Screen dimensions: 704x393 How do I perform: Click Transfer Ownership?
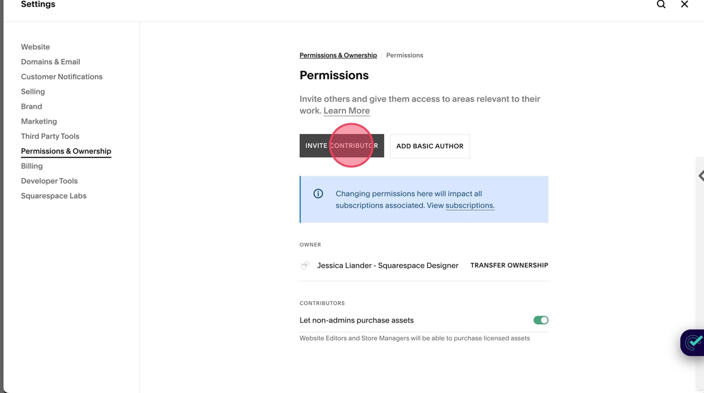[x=509, y=265]
